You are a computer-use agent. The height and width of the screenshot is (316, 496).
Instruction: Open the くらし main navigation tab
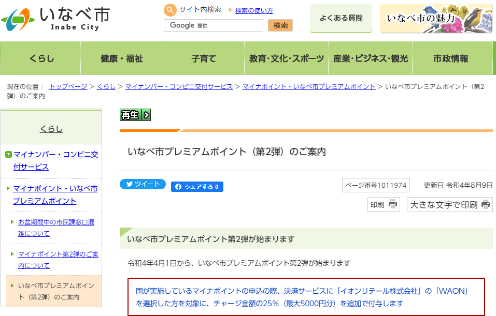pos(41,58)
